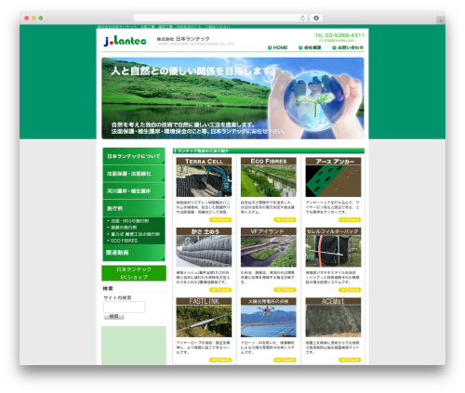Open 河川護岸・植生護岸 sidebar menu
This screenshot has height=393, width=465.
coord(134,190)
